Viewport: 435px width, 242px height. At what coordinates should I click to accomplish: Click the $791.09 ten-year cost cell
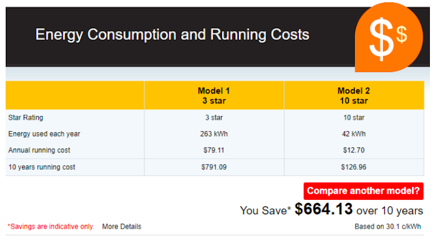click(x=213, y=167)
